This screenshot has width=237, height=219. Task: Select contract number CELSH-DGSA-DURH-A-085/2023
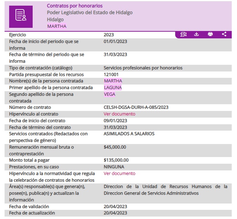[x=136, y=107]
